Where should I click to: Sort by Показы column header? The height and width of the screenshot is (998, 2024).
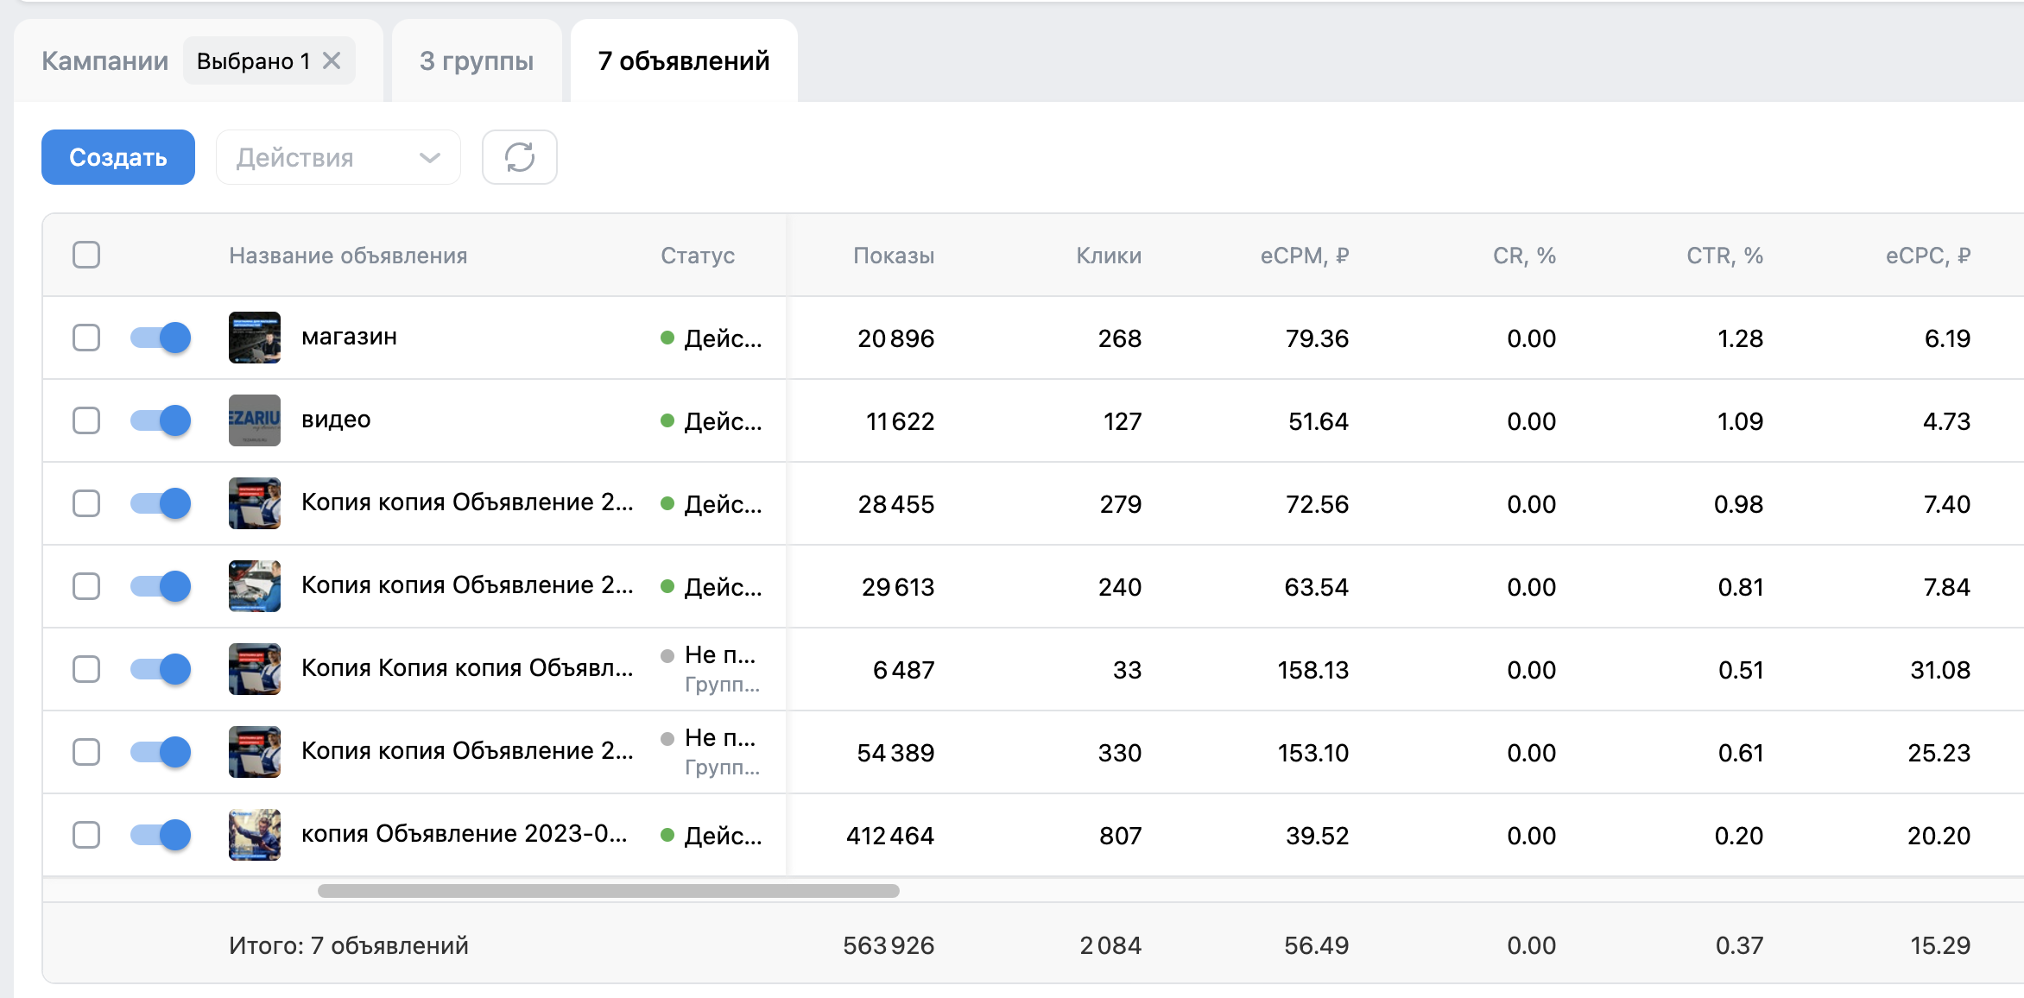[894, 256]
